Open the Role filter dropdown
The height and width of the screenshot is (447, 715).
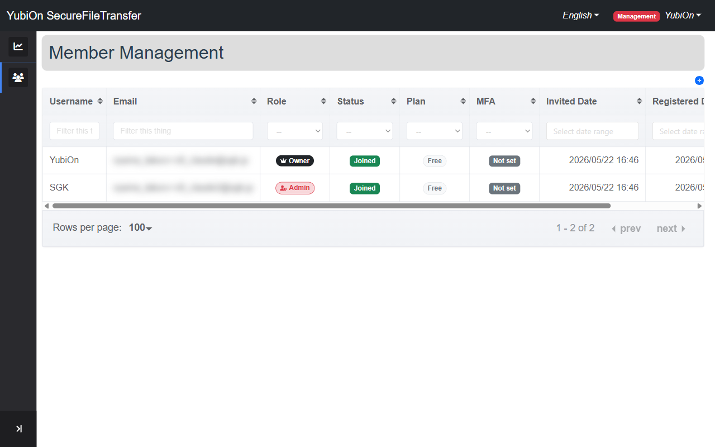coord(295,131)
